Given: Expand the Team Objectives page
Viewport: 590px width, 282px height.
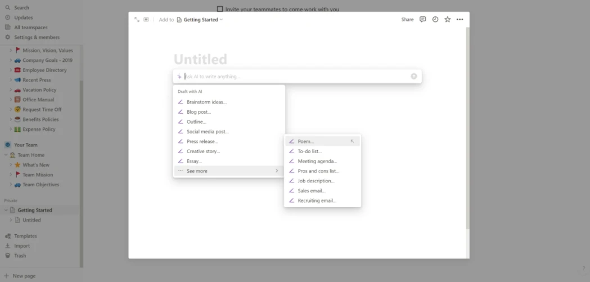Looking at the screenshot, I should (x=11, y=185).
